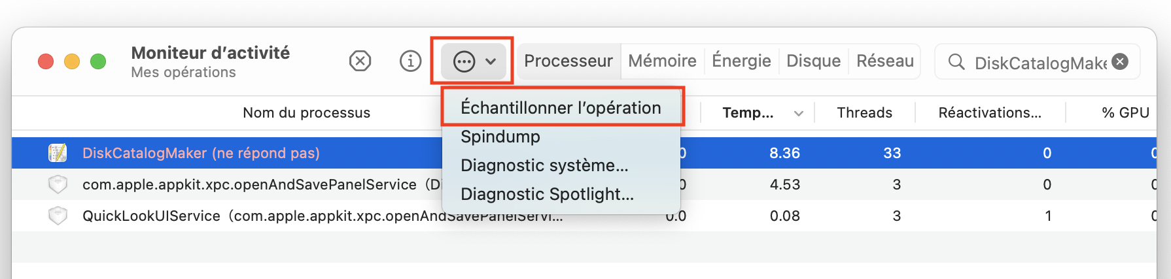Open the ellipsis actions dropdown button
Viewport: 1171px width, 279px height.
(473, 61)
